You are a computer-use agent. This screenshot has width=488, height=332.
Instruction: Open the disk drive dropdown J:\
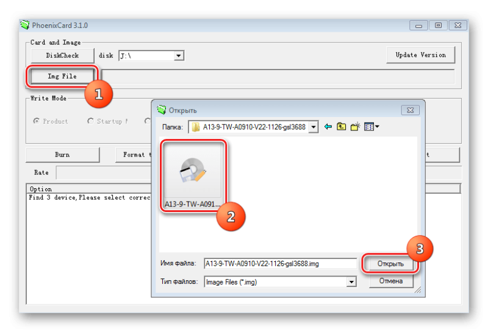pyautogui.click(x=179, y=56)
